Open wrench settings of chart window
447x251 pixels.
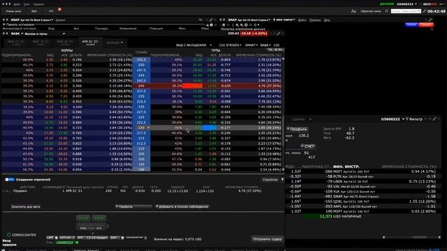point(430,20)
